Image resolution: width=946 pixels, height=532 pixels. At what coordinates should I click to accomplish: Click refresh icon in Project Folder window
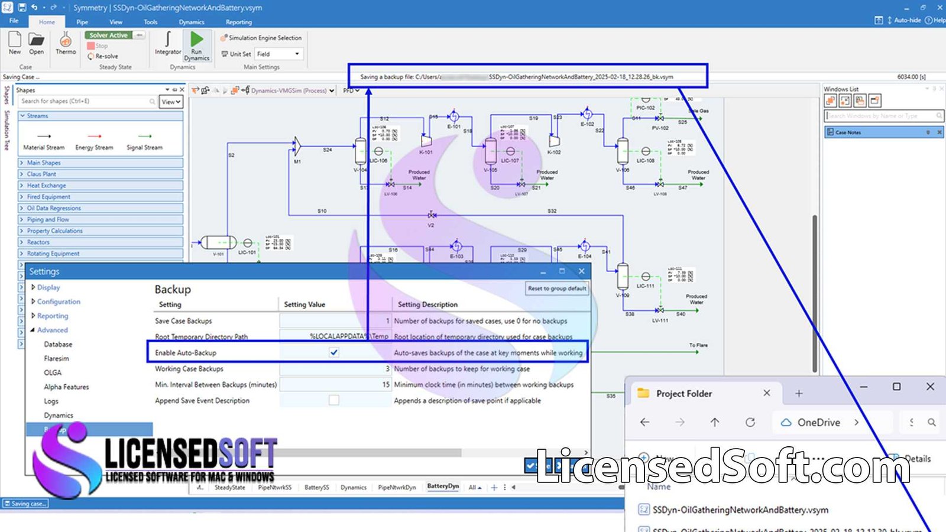[750, 422]
